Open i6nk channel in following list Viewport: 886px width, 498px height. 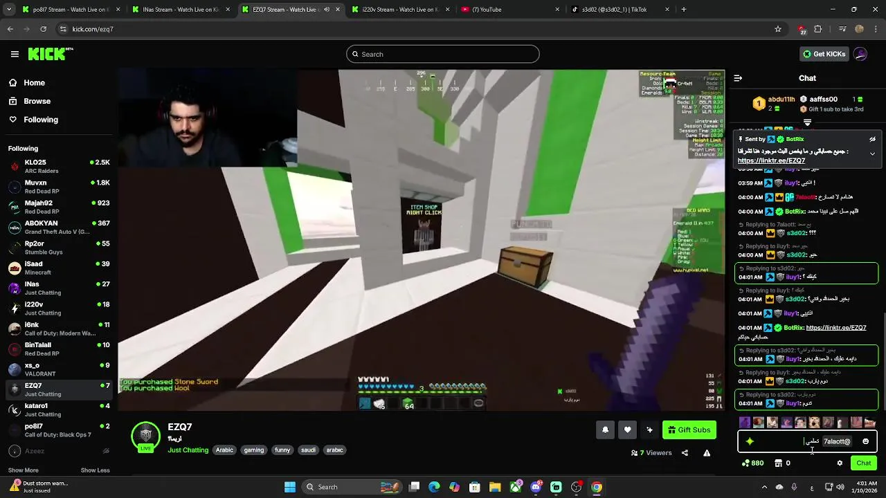[59, 329]
